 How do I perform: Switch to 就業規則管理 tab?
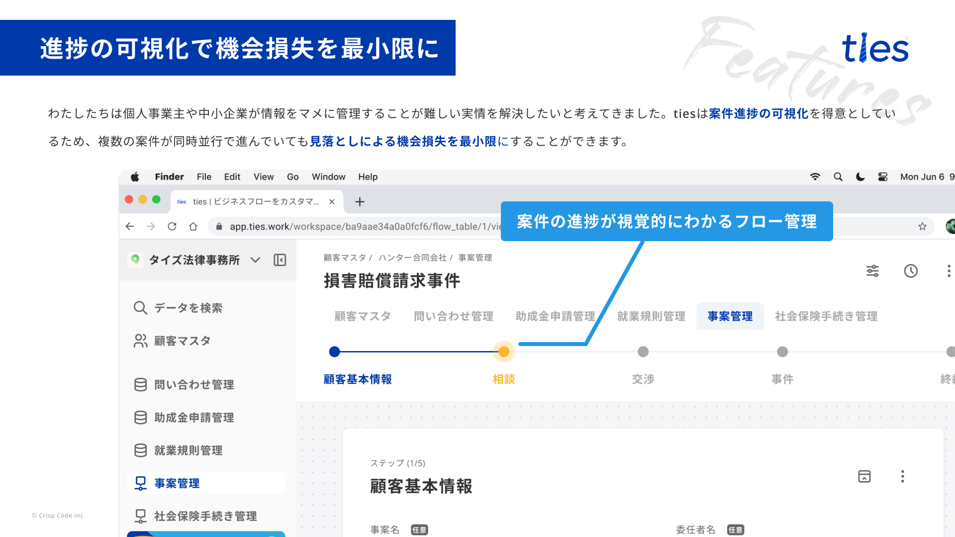(x=651, y=316)
